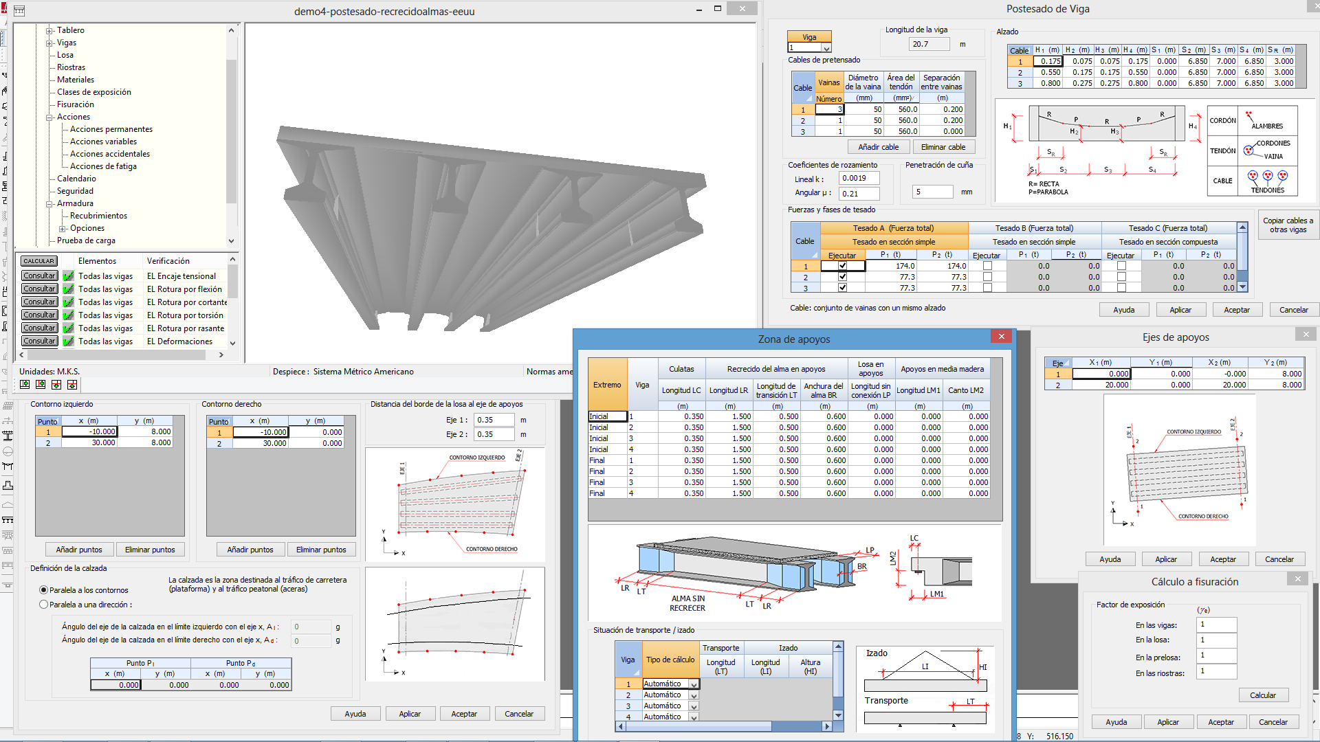Click green check icon beside EL Rotura por torsión

click(x=68, y=315)
